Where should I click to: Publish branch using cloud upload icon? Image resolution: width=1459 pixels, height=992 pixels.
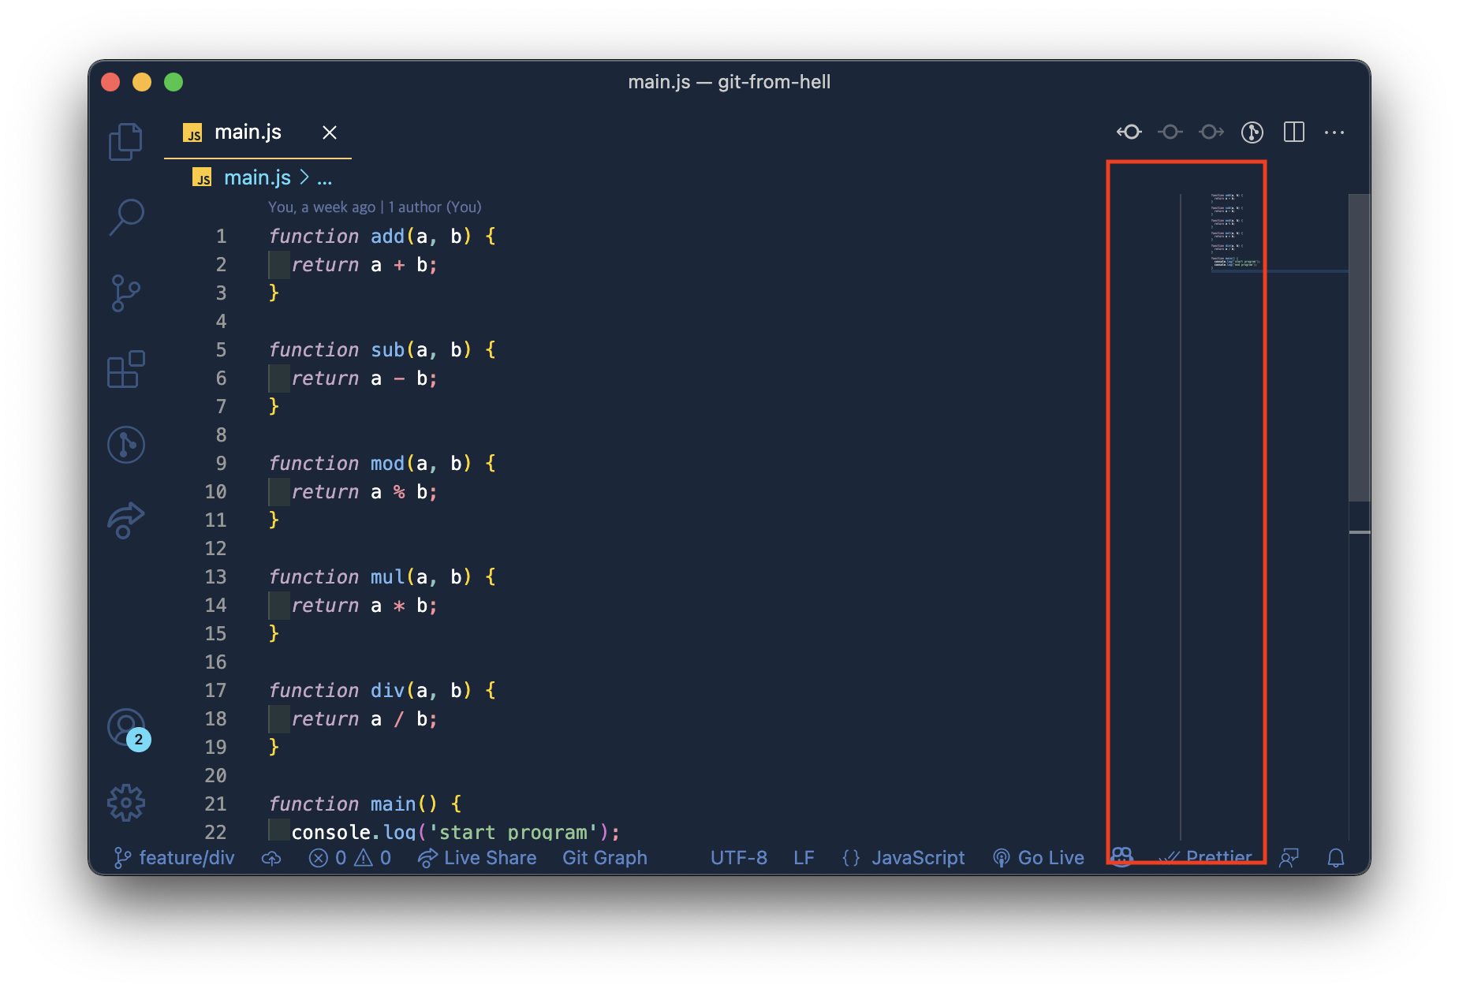(271, 858)
